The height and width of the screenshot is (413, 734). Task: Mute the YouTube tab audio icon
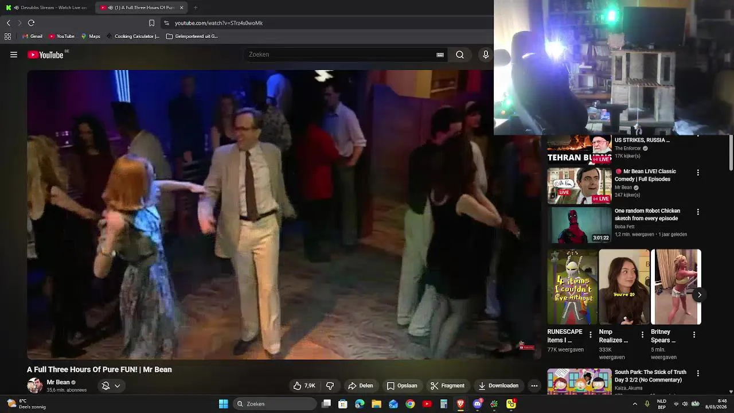click(110, 7)
